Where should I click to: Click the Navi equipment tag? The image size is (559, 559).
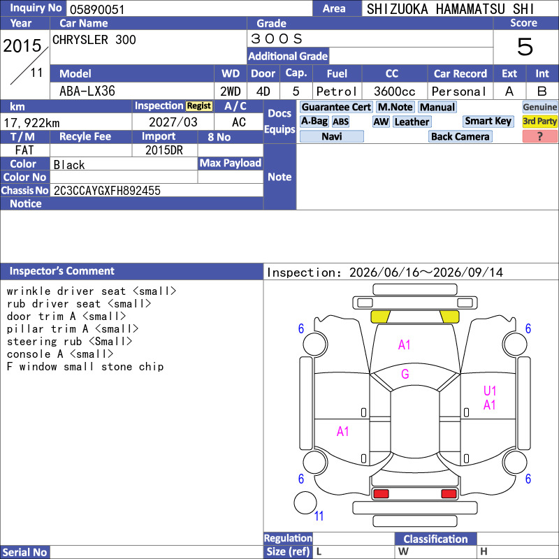point(331,136)
